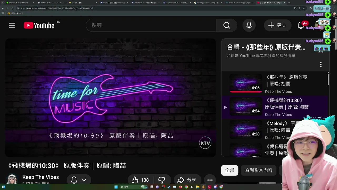The width and height of the screenshot is (337, 190).
Task: Select 《飛機場的10:30》 playlist item thumbnail
Action: (245, 106)
